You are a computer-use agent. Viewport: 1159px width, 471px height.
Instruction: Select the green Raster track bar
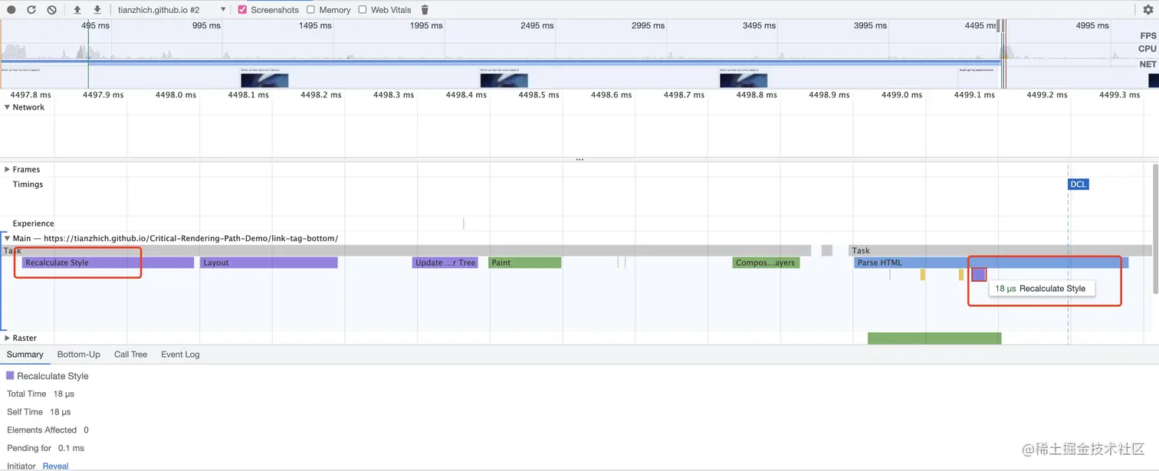click(934, 339)
